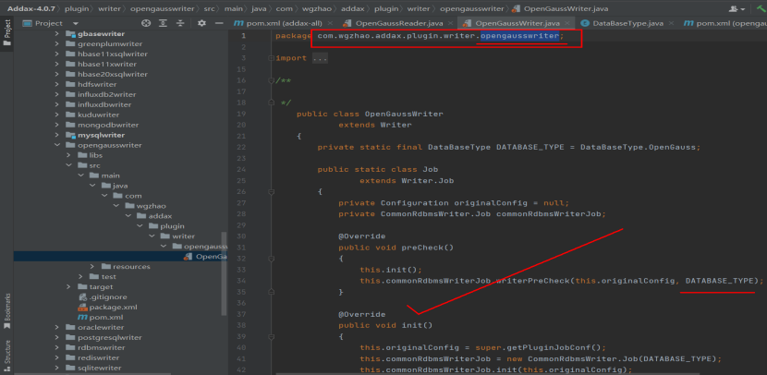Select mongodbwriter folder in tree
This screenshot has height=375, width=767.
[x=102, y=125]
